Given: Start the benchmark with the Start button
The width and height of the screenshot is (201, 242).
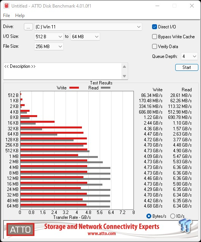Looking at the screenshot, I should (187, 67).
